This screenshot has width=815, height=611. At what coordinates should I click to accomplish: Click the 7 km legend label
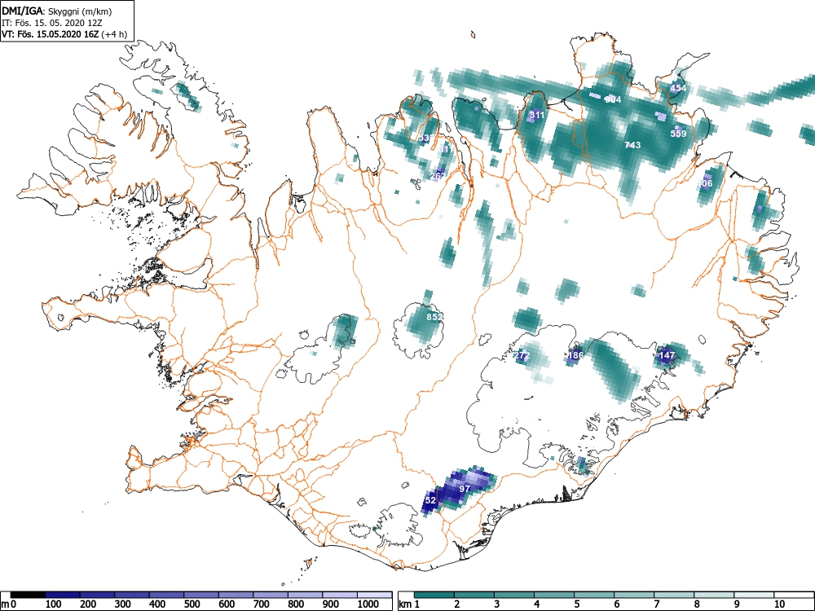(657, 604)
